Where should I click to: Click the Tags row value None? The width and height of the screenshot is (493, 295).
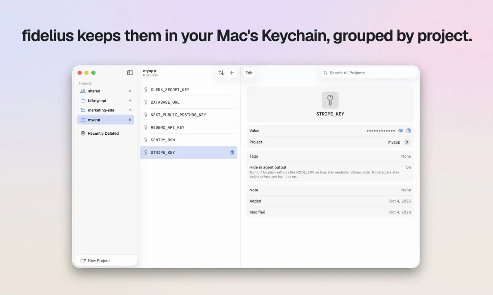pos(406,156)
